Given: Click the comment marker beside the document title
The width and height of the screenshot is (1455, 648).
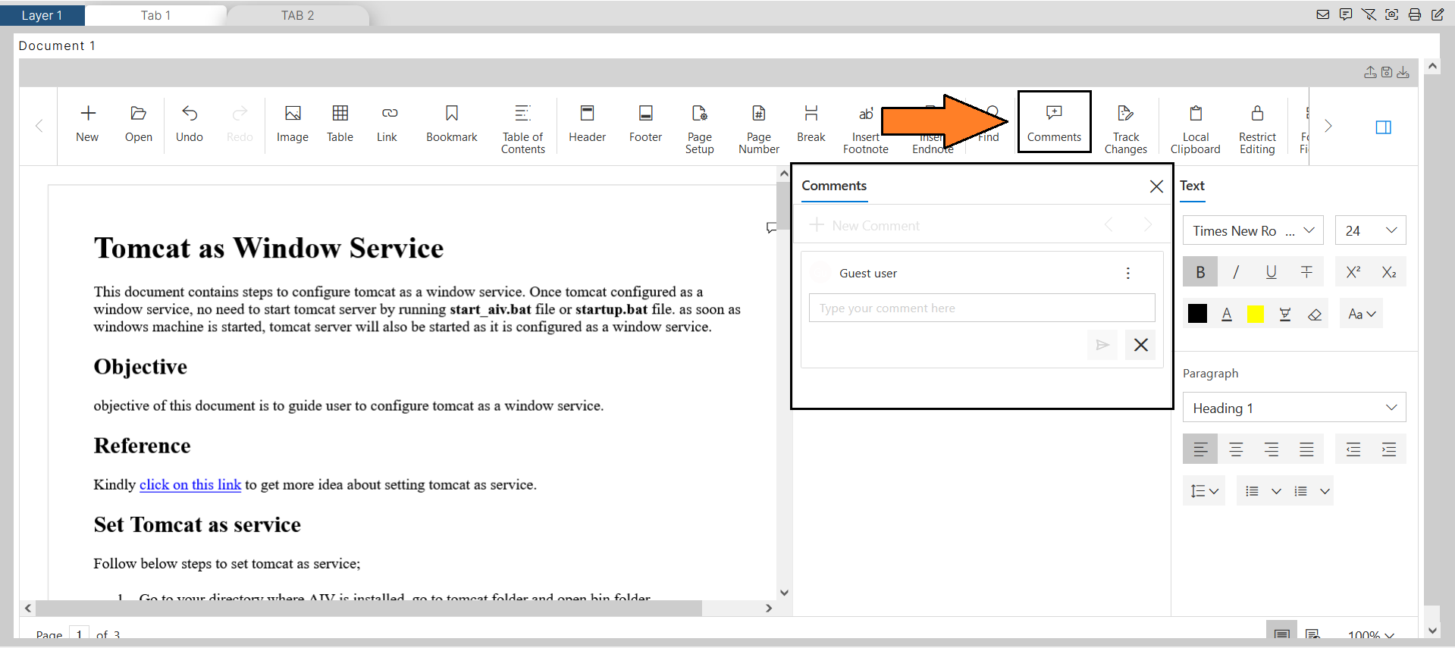Looking at the screenshot, I should [771, 227].
